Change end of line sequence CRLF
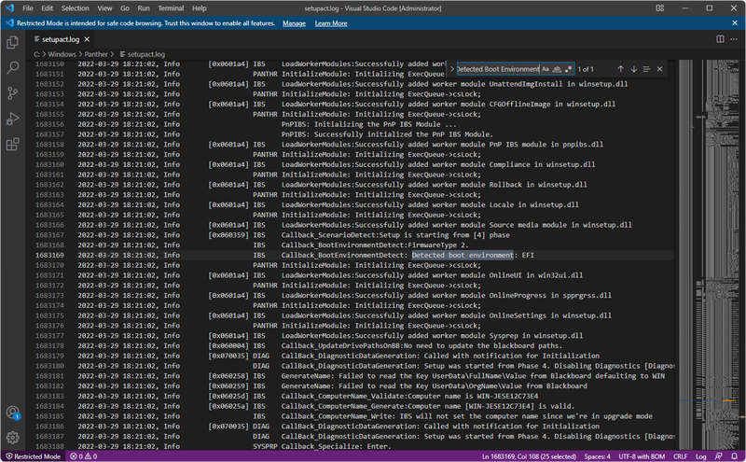Screen dimensions: 746x462 [680, 456]
